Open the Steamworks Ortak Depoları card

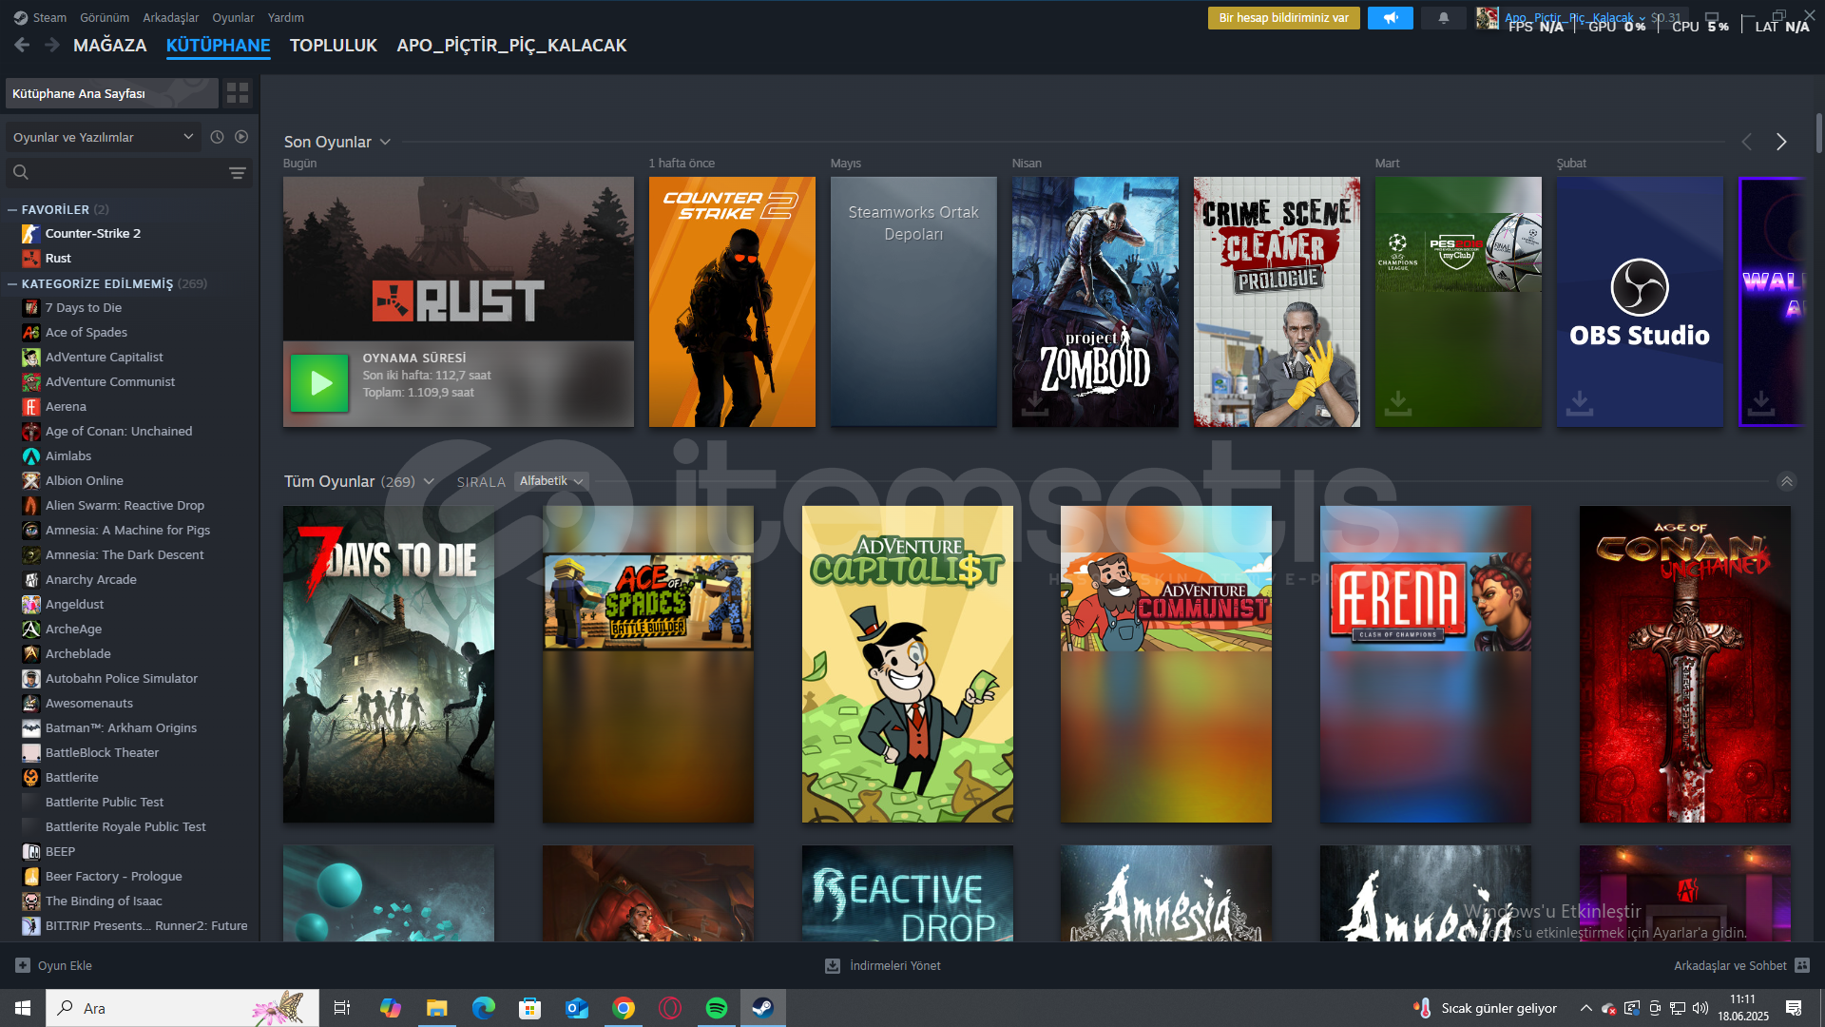coord(913,301)
